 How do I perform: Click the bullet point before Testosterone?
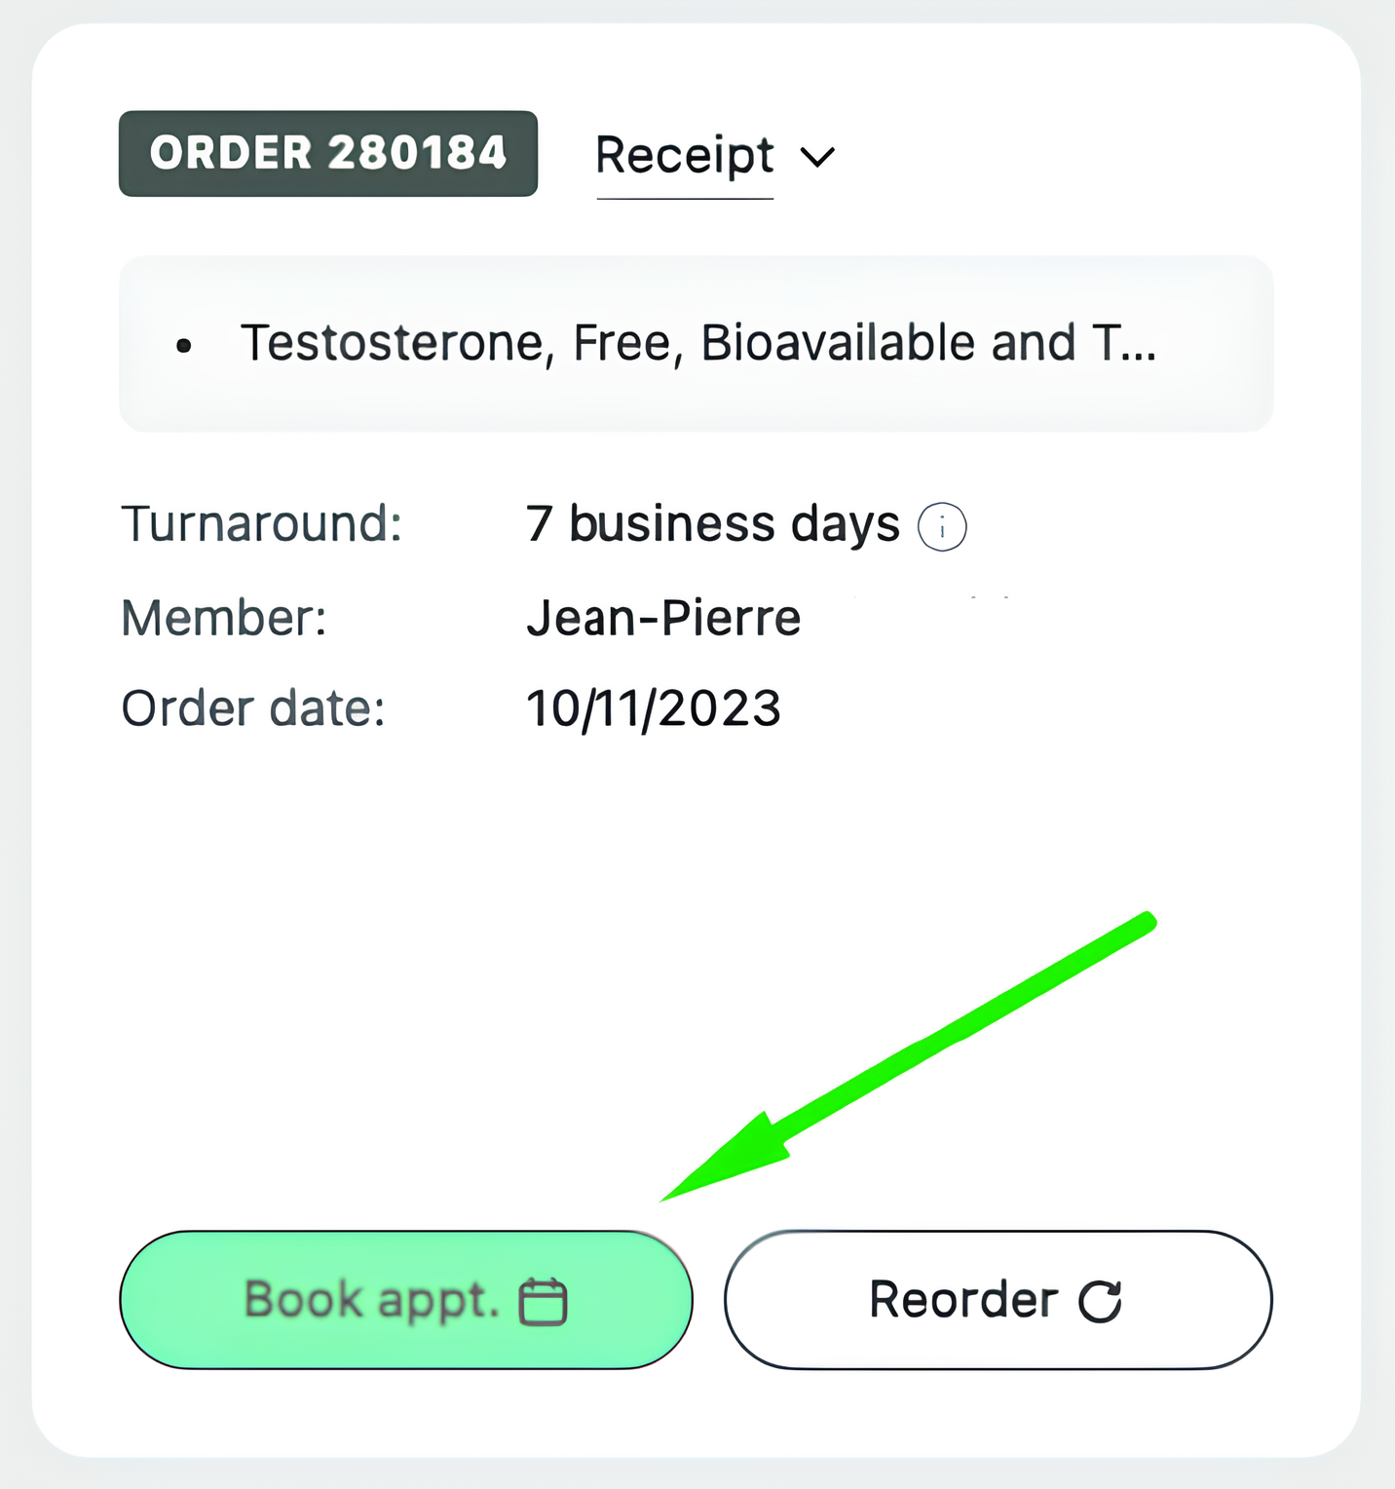coord(184,346)
